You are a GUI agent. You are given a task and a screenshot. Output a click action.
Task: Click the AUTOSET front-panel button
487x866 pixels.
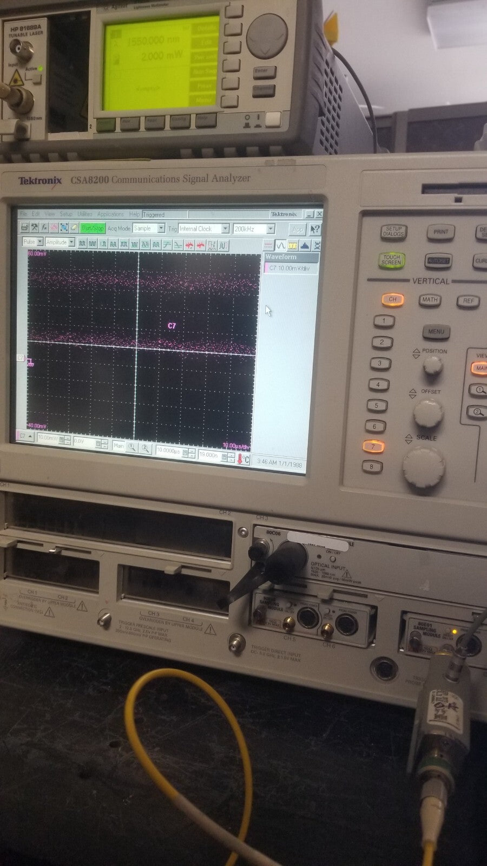(438, 261)
